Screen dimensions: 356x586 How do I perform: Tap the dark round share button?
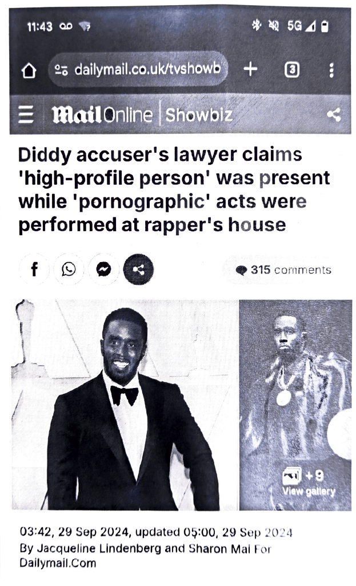tap(138, 269)
